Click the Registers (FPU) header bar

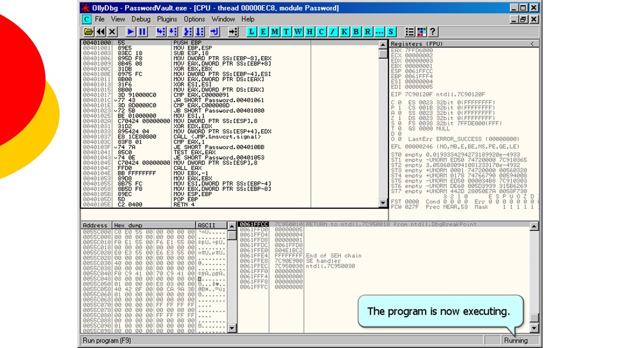pos(464,43)
